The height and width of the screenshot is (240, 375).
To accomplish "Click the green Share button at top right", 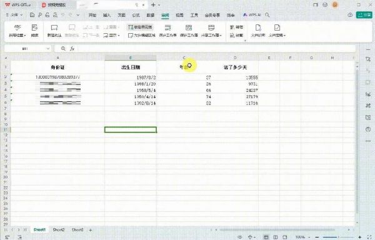I will [x=364, y=15].
